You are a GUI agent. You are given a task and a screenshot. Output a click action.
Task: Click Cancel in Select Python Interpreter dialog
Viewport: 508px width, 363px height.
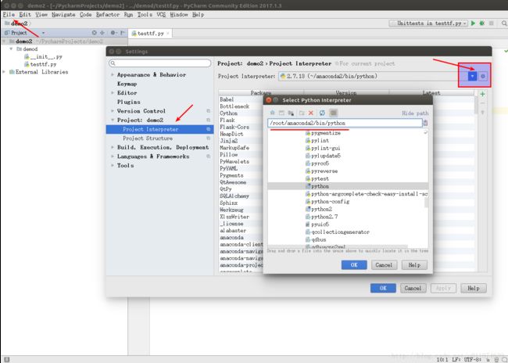384,265
